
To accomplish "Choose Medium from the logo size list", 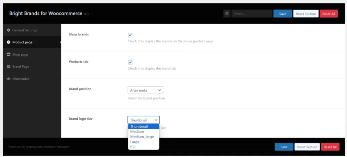I will 144,131.
